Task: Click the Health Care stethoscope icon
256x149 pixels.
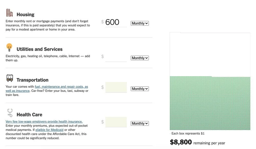Action: pos(10,113)
